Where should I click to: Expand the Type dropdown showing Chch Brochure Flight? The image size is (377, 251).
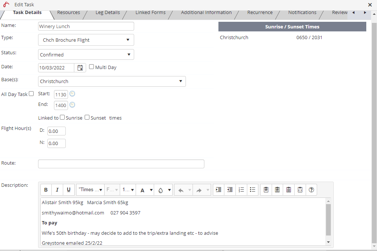(x=86, y=40)
